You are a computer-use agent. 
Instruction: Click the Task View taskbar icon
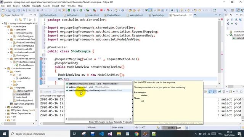point(75,134)
